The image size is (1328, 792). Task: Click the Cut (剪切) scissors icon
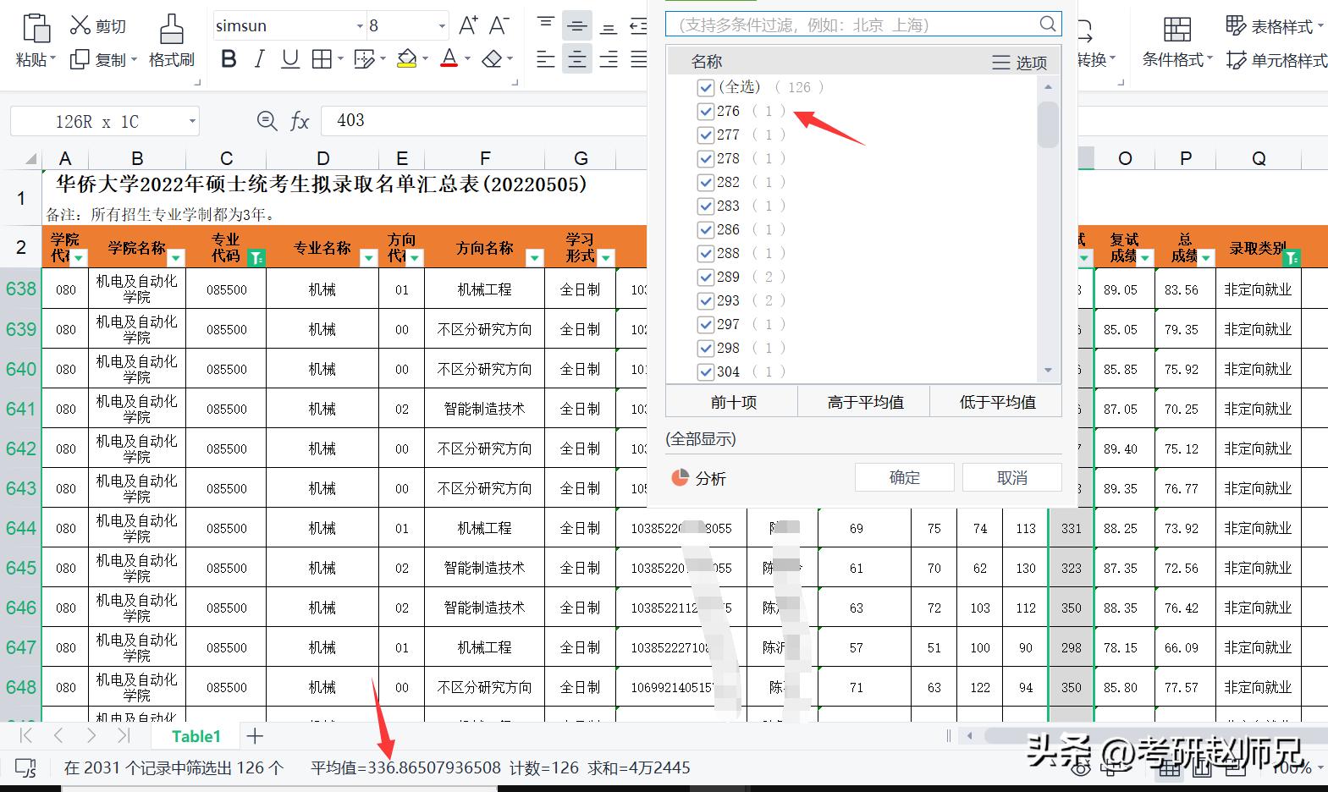tap(80, 25)
